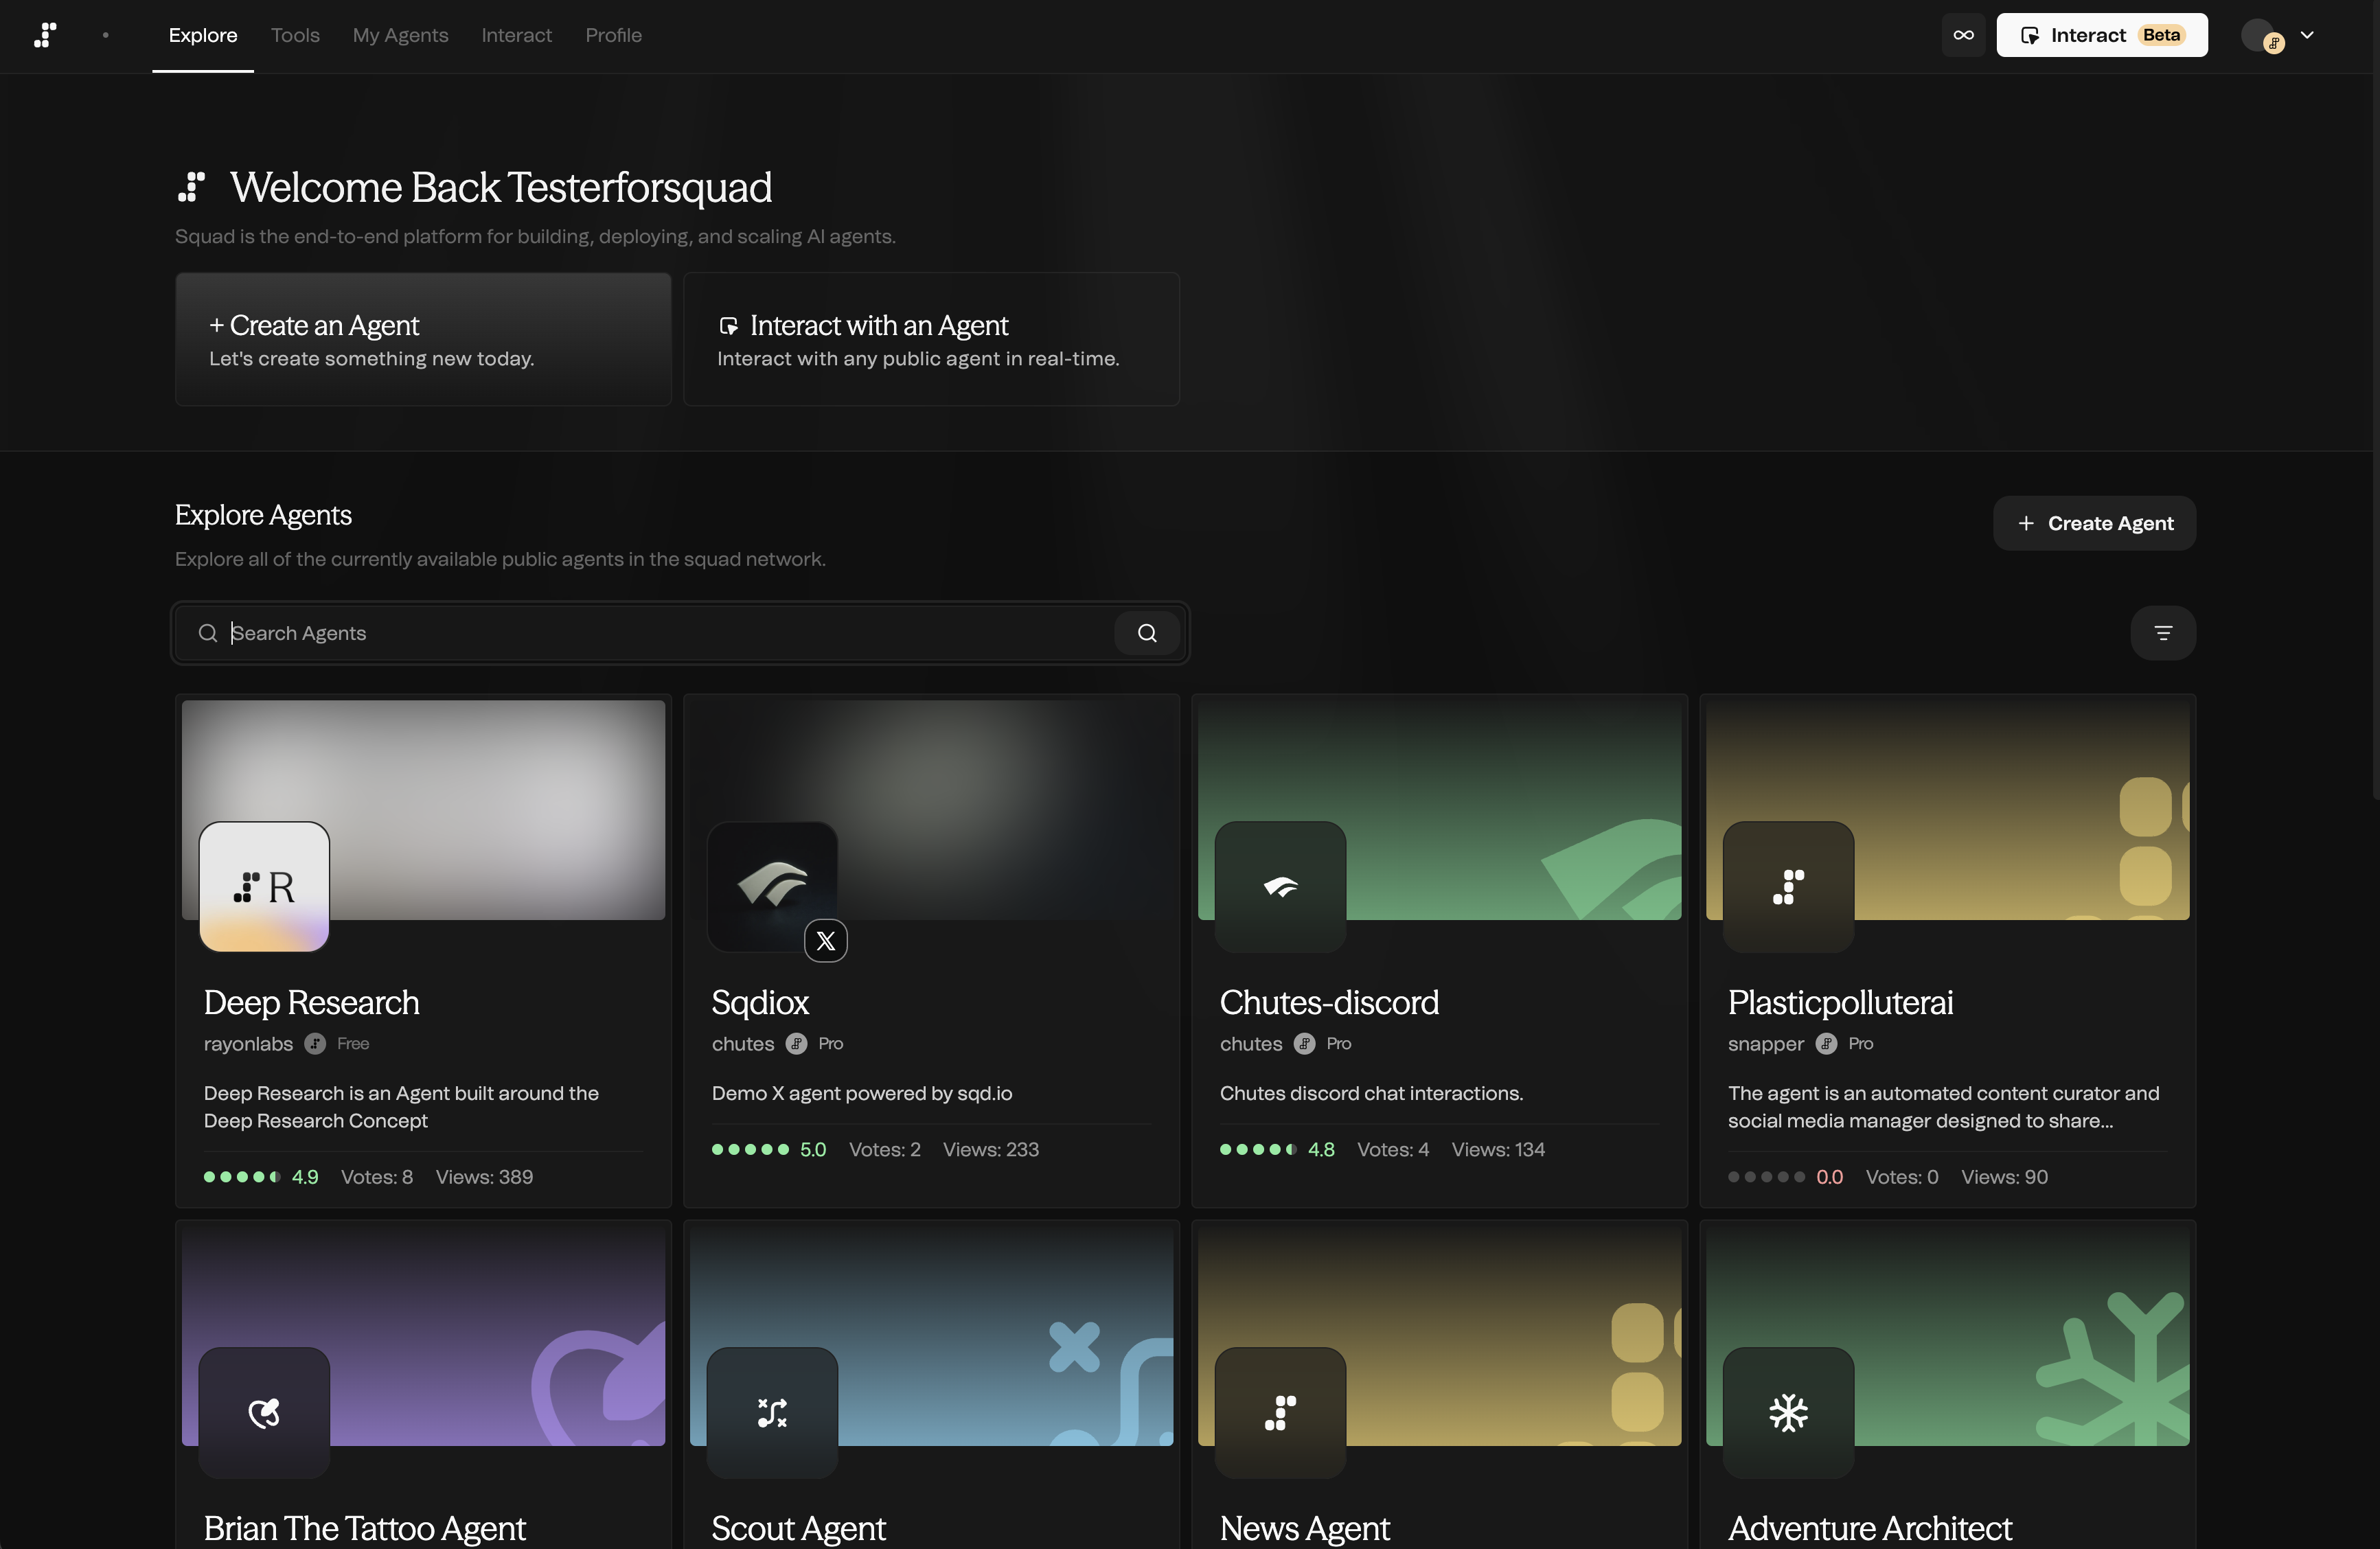Expand the user account dropdown chevron
2380x1549 pixels.
coord(2307,35)
